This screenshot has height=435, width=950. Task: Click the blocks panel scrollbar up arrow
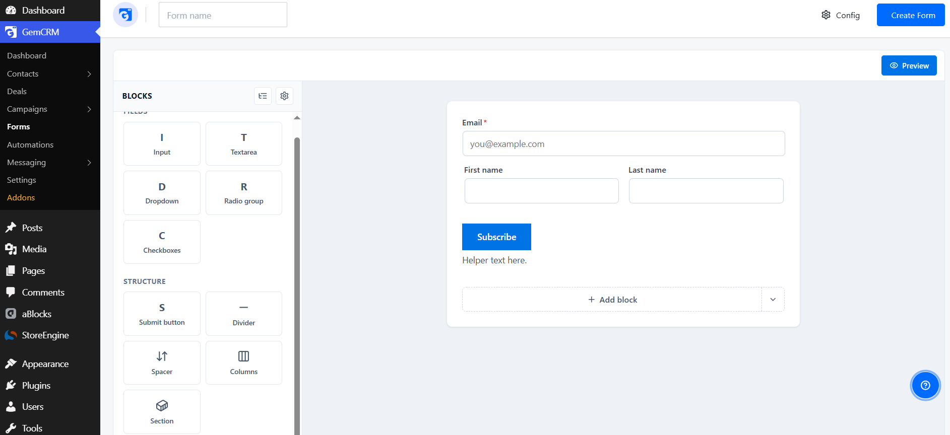coord(297,118)
